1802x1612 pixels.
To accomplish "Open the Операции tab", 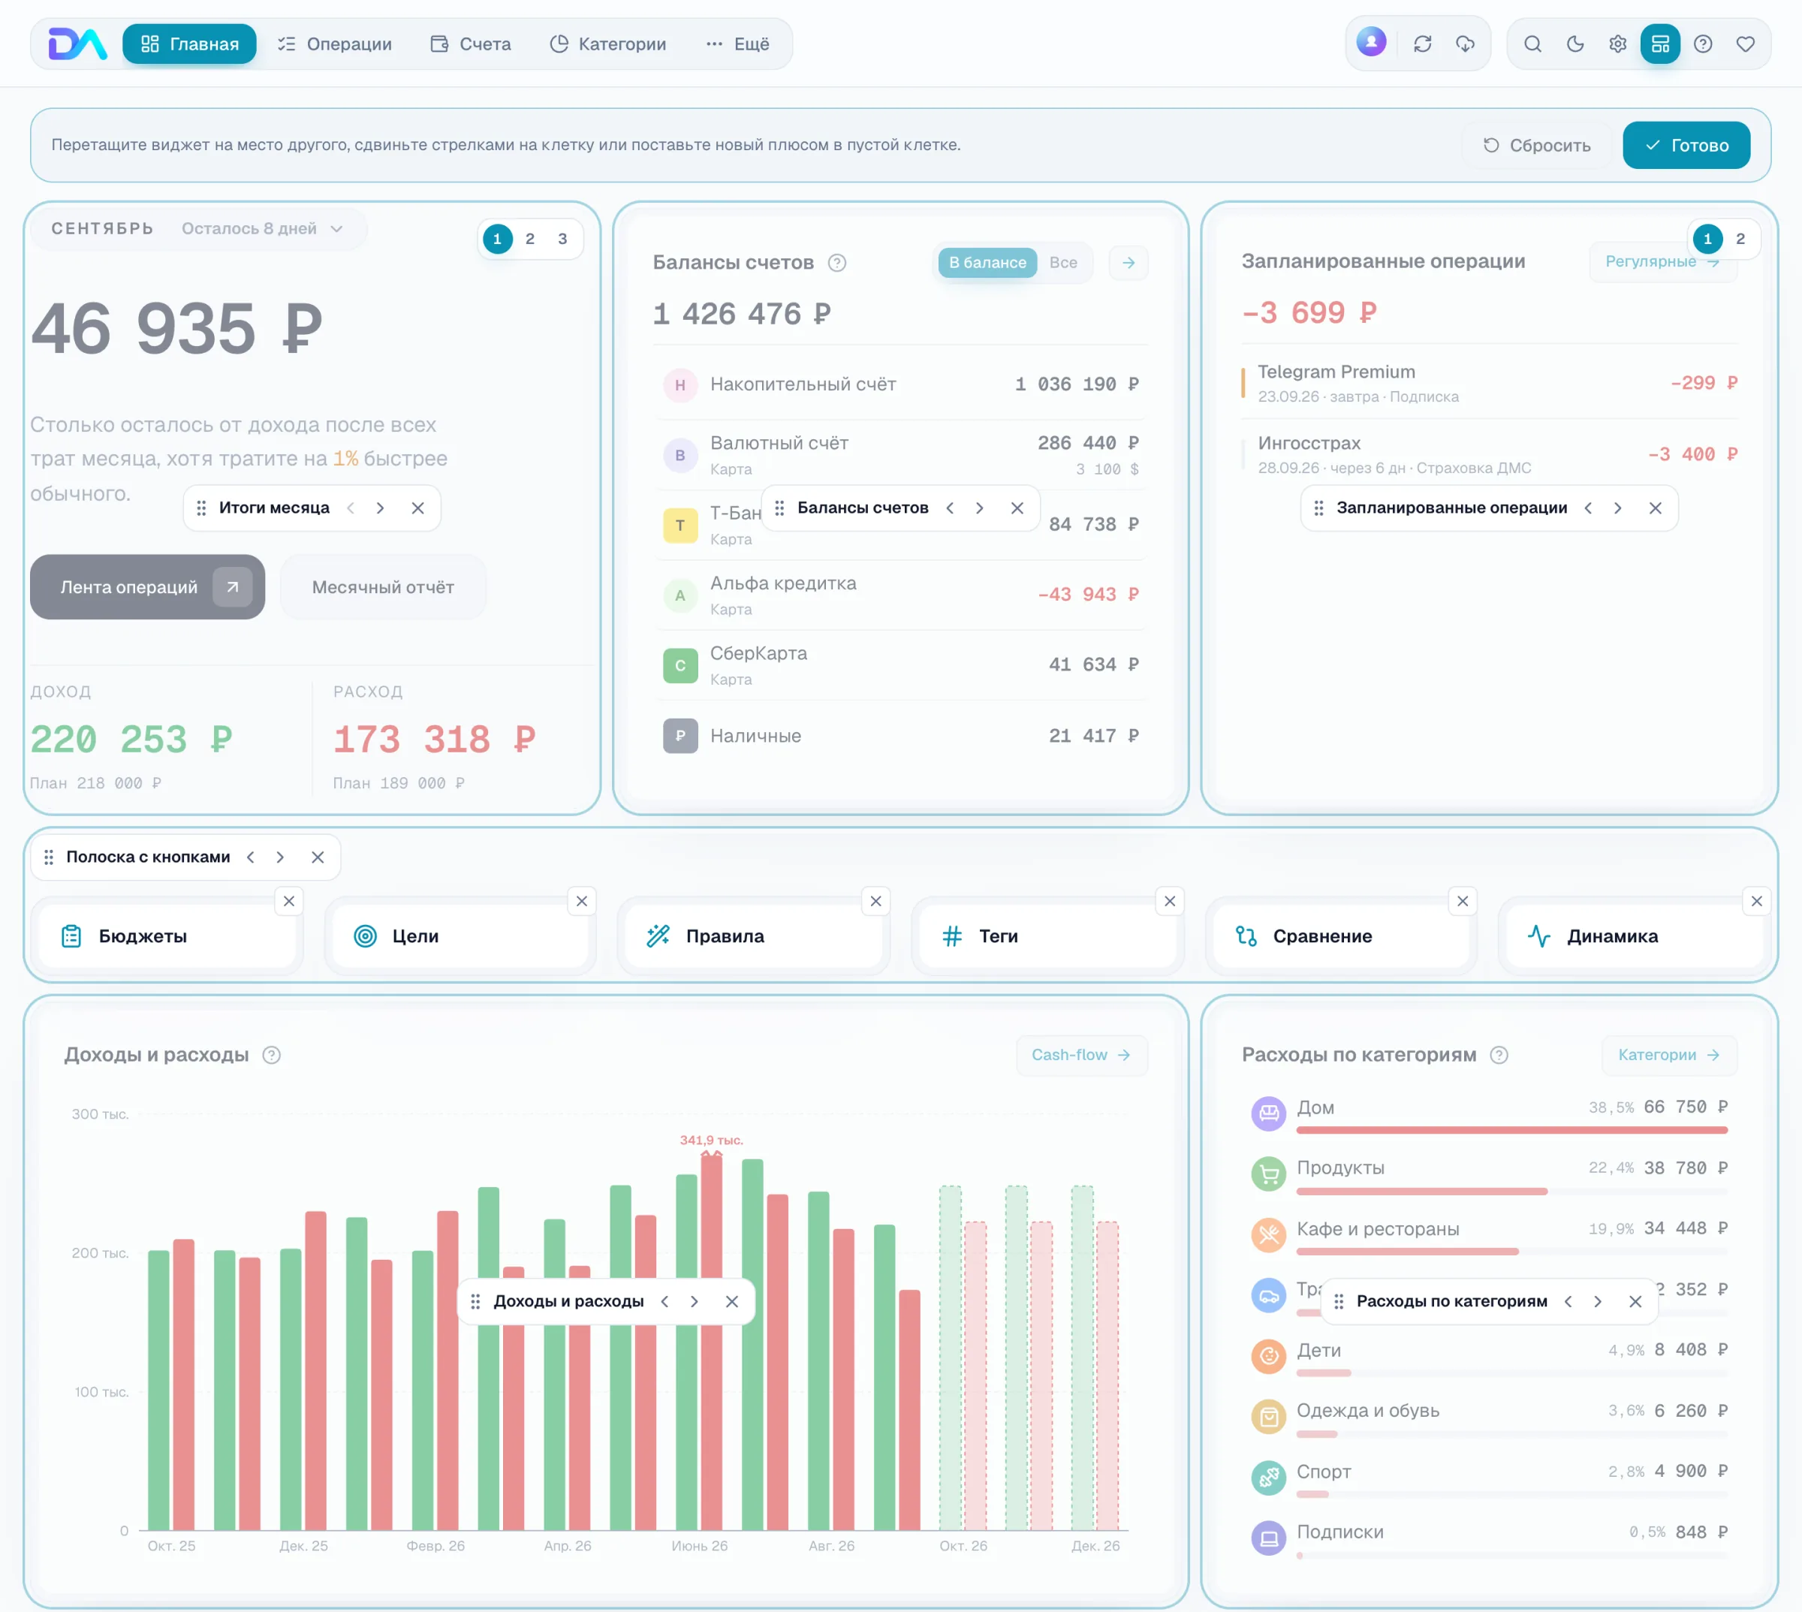I will click(335, 44).
